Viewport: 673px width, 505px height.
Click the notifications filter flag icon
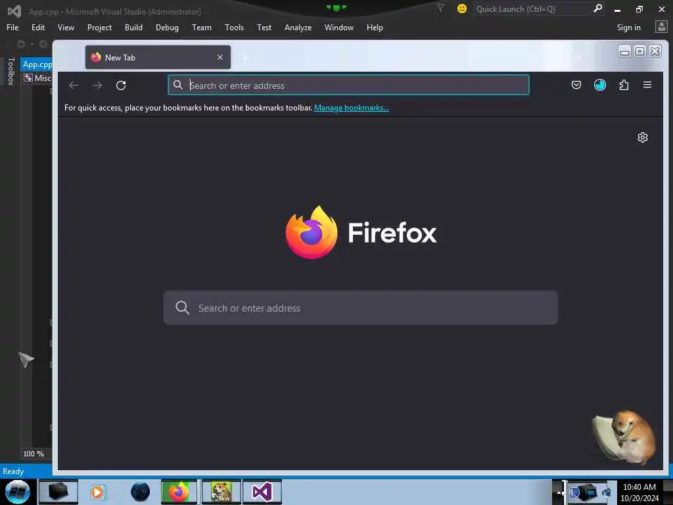(x=440, y=8)
